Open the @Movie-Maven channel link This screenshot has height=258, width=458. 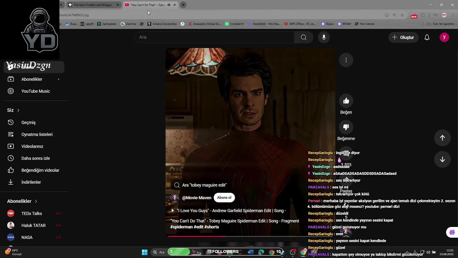pyautogui.click(x=196, y=198)
